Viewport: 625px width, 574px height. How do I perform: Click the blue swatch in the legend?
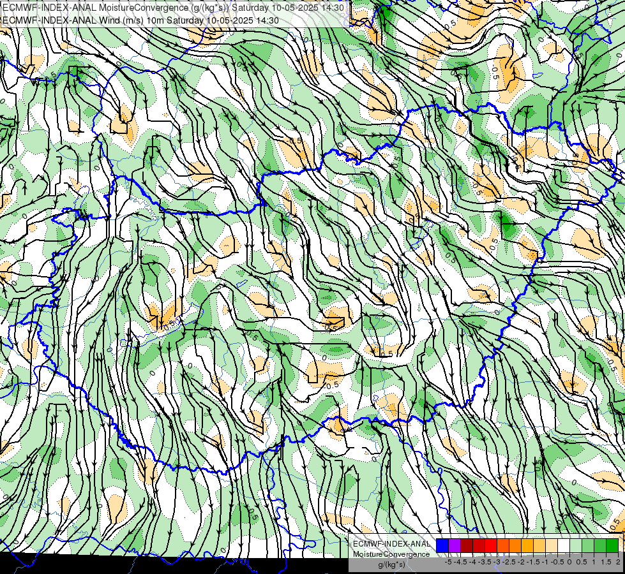[442, 545]
